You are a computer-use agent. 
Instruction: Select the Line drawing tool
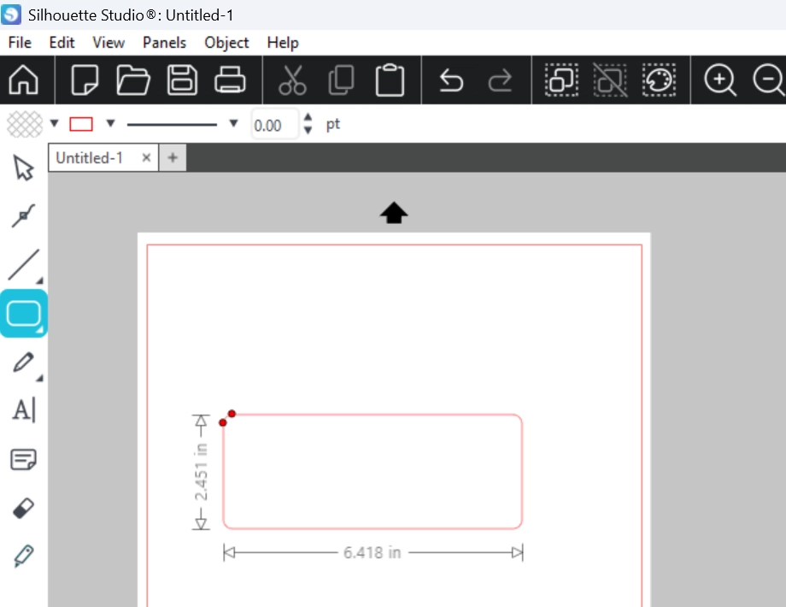tap(23, 265)
